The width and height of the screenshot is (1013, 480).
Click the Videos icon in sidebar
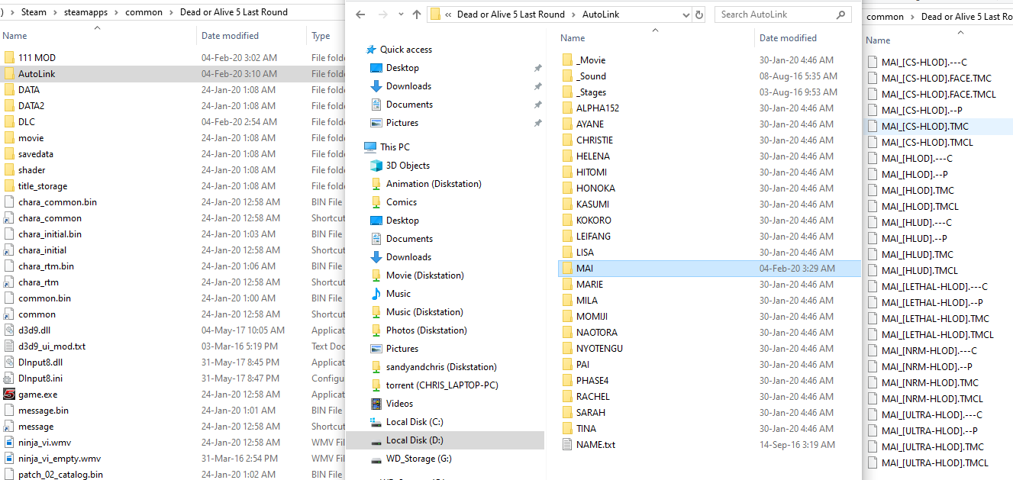[x=376, y=404]
